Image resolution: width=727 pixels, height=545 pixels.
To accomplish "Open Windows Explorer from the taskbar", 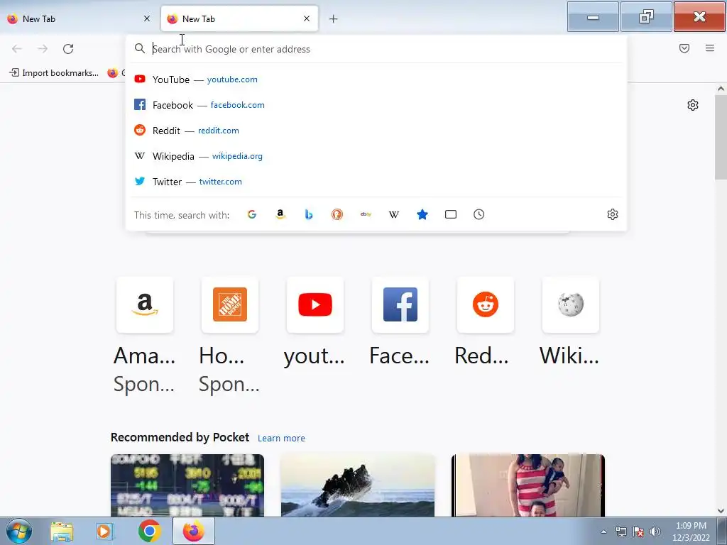I will (x=62, y=531).
